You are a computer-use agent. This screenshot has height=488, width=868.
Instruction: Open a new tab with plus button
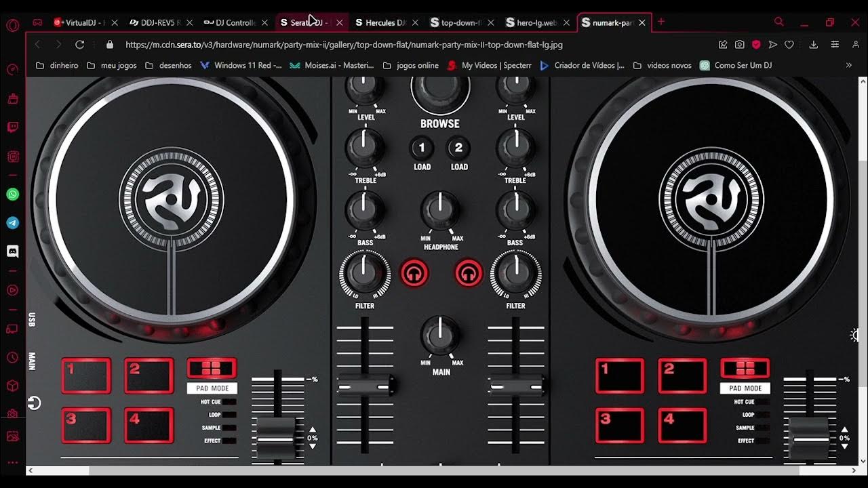(x=661, y=22)
